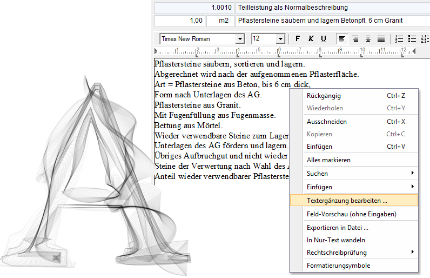430x278 pixels.
Task: Click the quantity field showing 1,00
Action: [x=180, y=21]
